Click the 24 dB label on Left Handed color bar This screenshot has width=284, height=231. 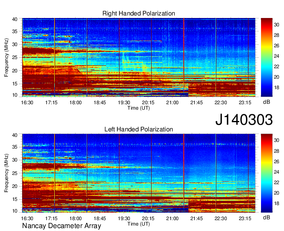276,172
